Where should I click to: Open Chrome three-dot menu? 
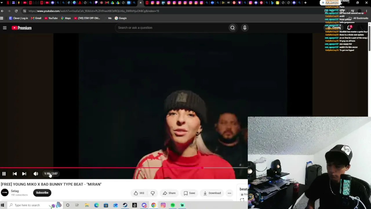[366, 11]
